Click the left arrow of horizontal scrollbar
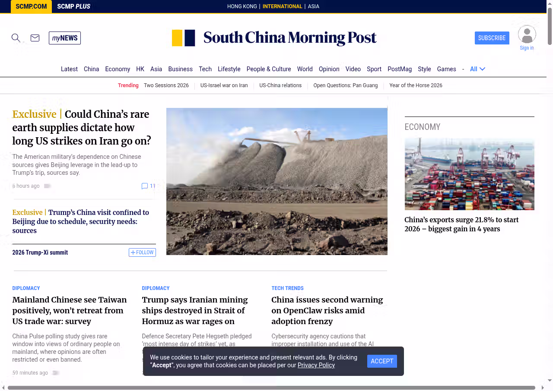This screenshot has width=553, height=391. tap(3, 388)
